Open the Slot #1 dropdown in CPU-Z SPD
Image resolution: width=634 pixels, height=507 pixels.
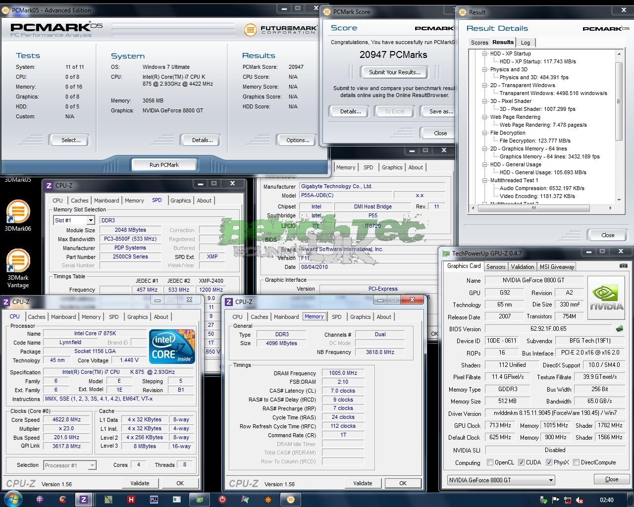click(73, 220)
